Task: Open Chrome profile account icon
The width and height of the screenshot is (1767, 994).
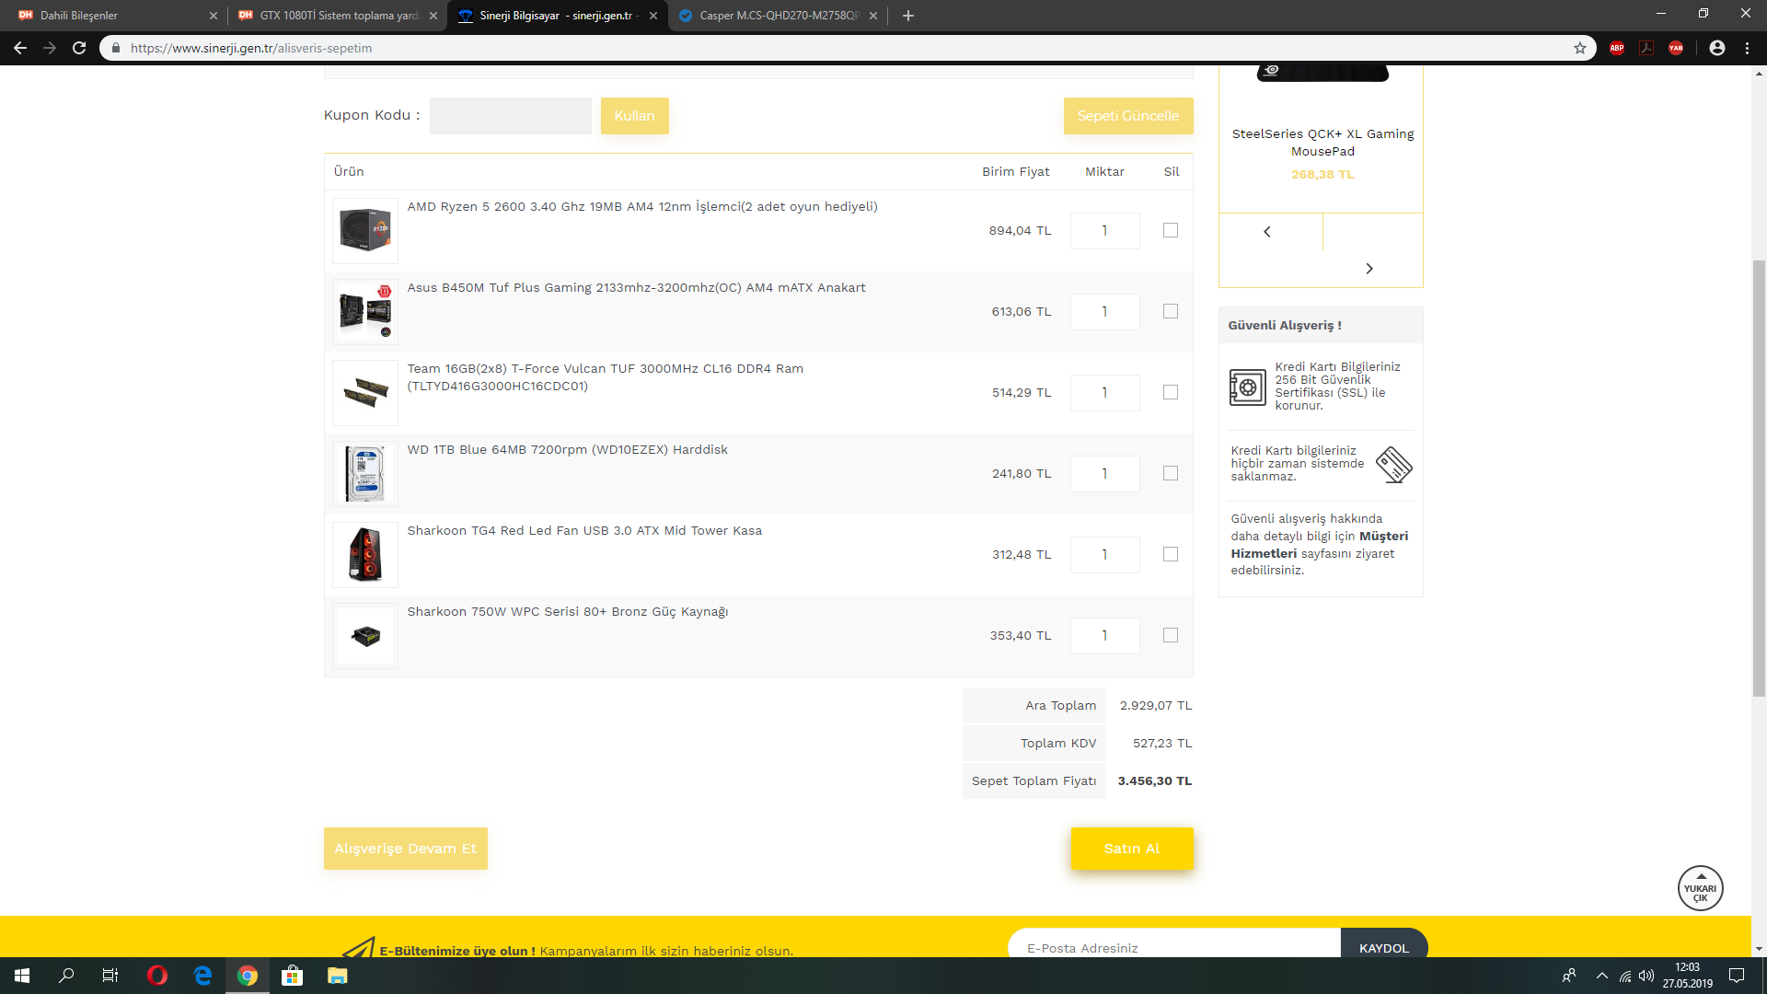Action: (x=1717, y=48)
